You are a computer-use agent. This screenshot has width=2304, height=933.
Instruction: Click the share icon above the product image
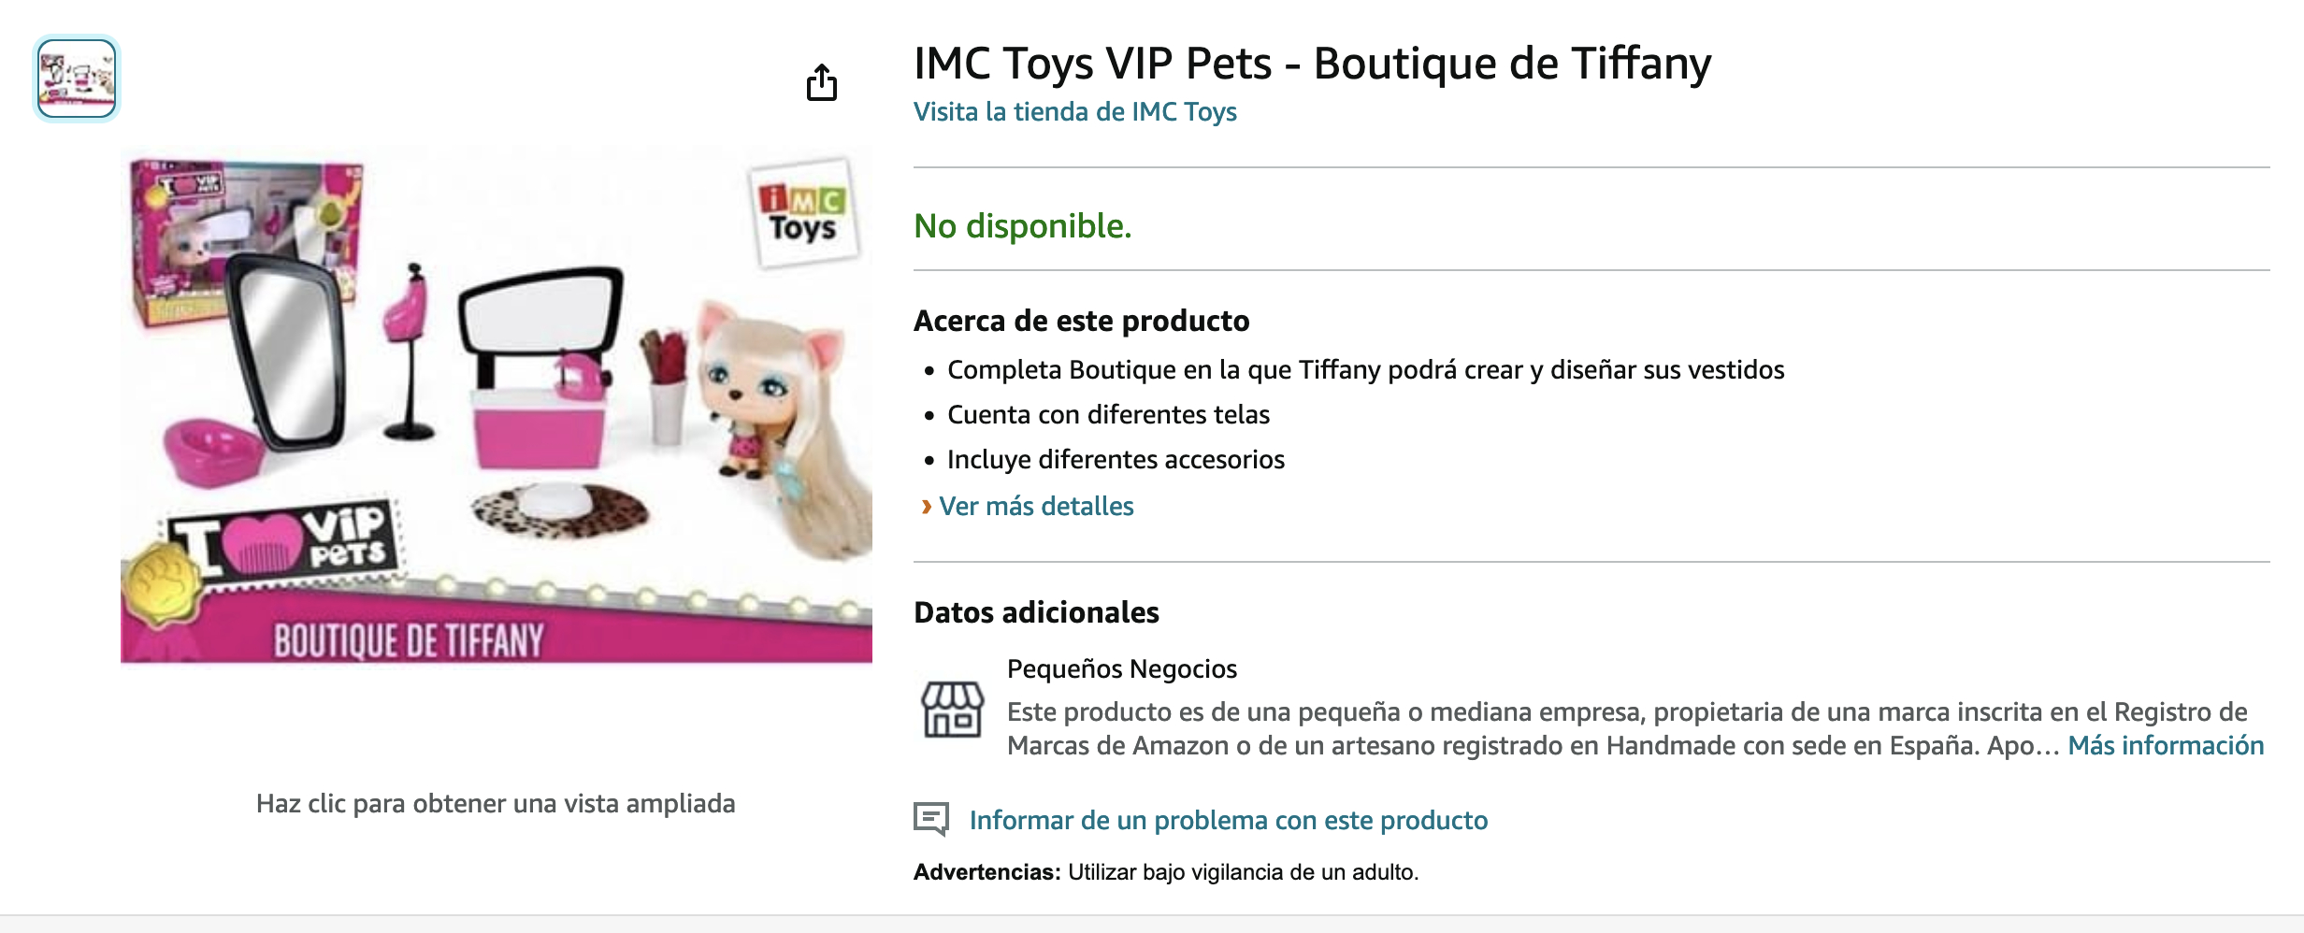[822, 83]
